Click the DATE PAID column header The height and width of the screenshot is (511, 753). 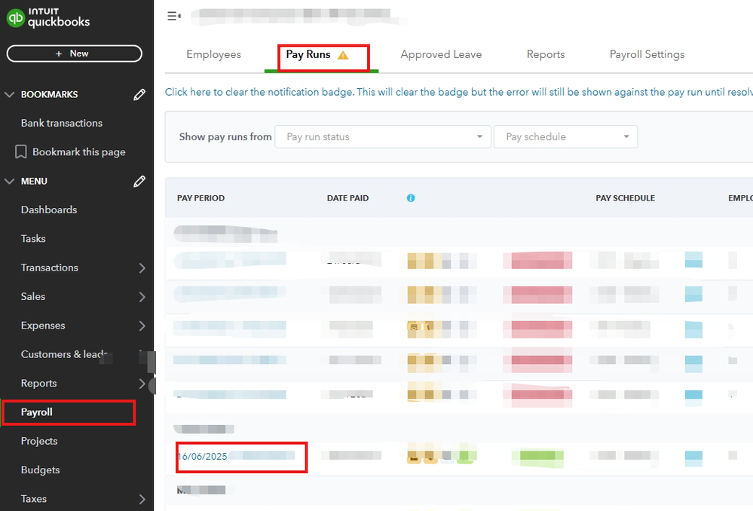[347, 198]
